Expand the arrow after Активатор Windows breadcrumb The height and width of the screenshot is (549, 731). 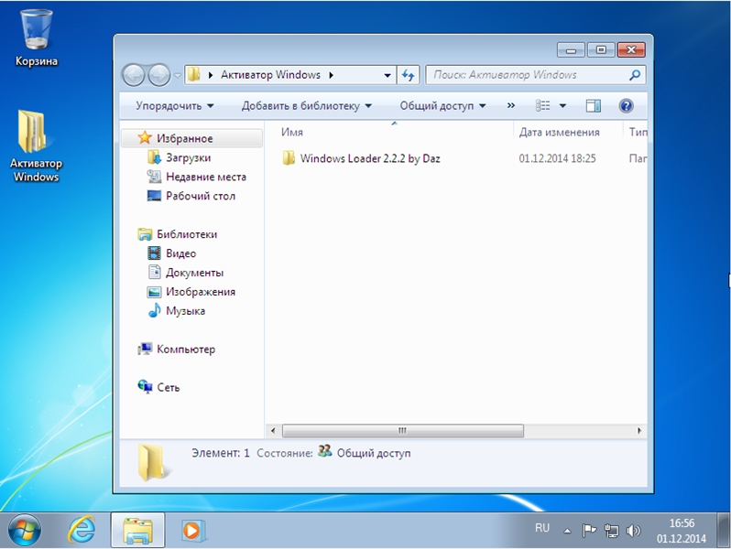(331, 75)
